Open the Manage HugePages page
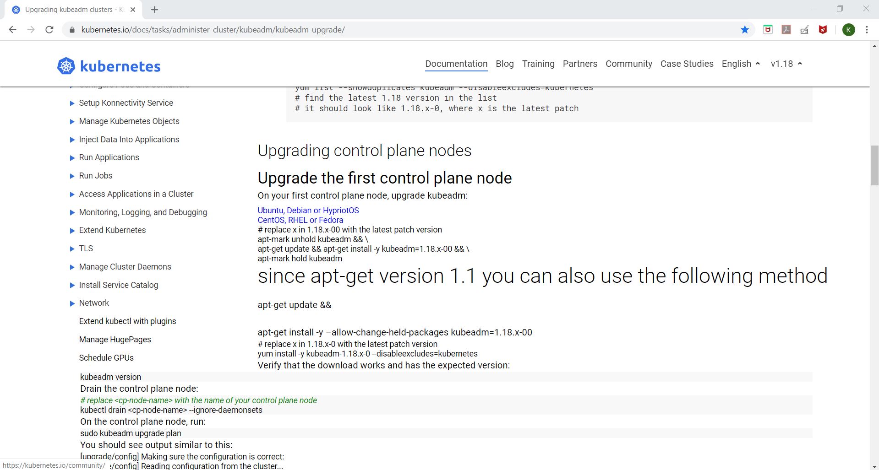879x470 pixels. [x=115, y=340]
